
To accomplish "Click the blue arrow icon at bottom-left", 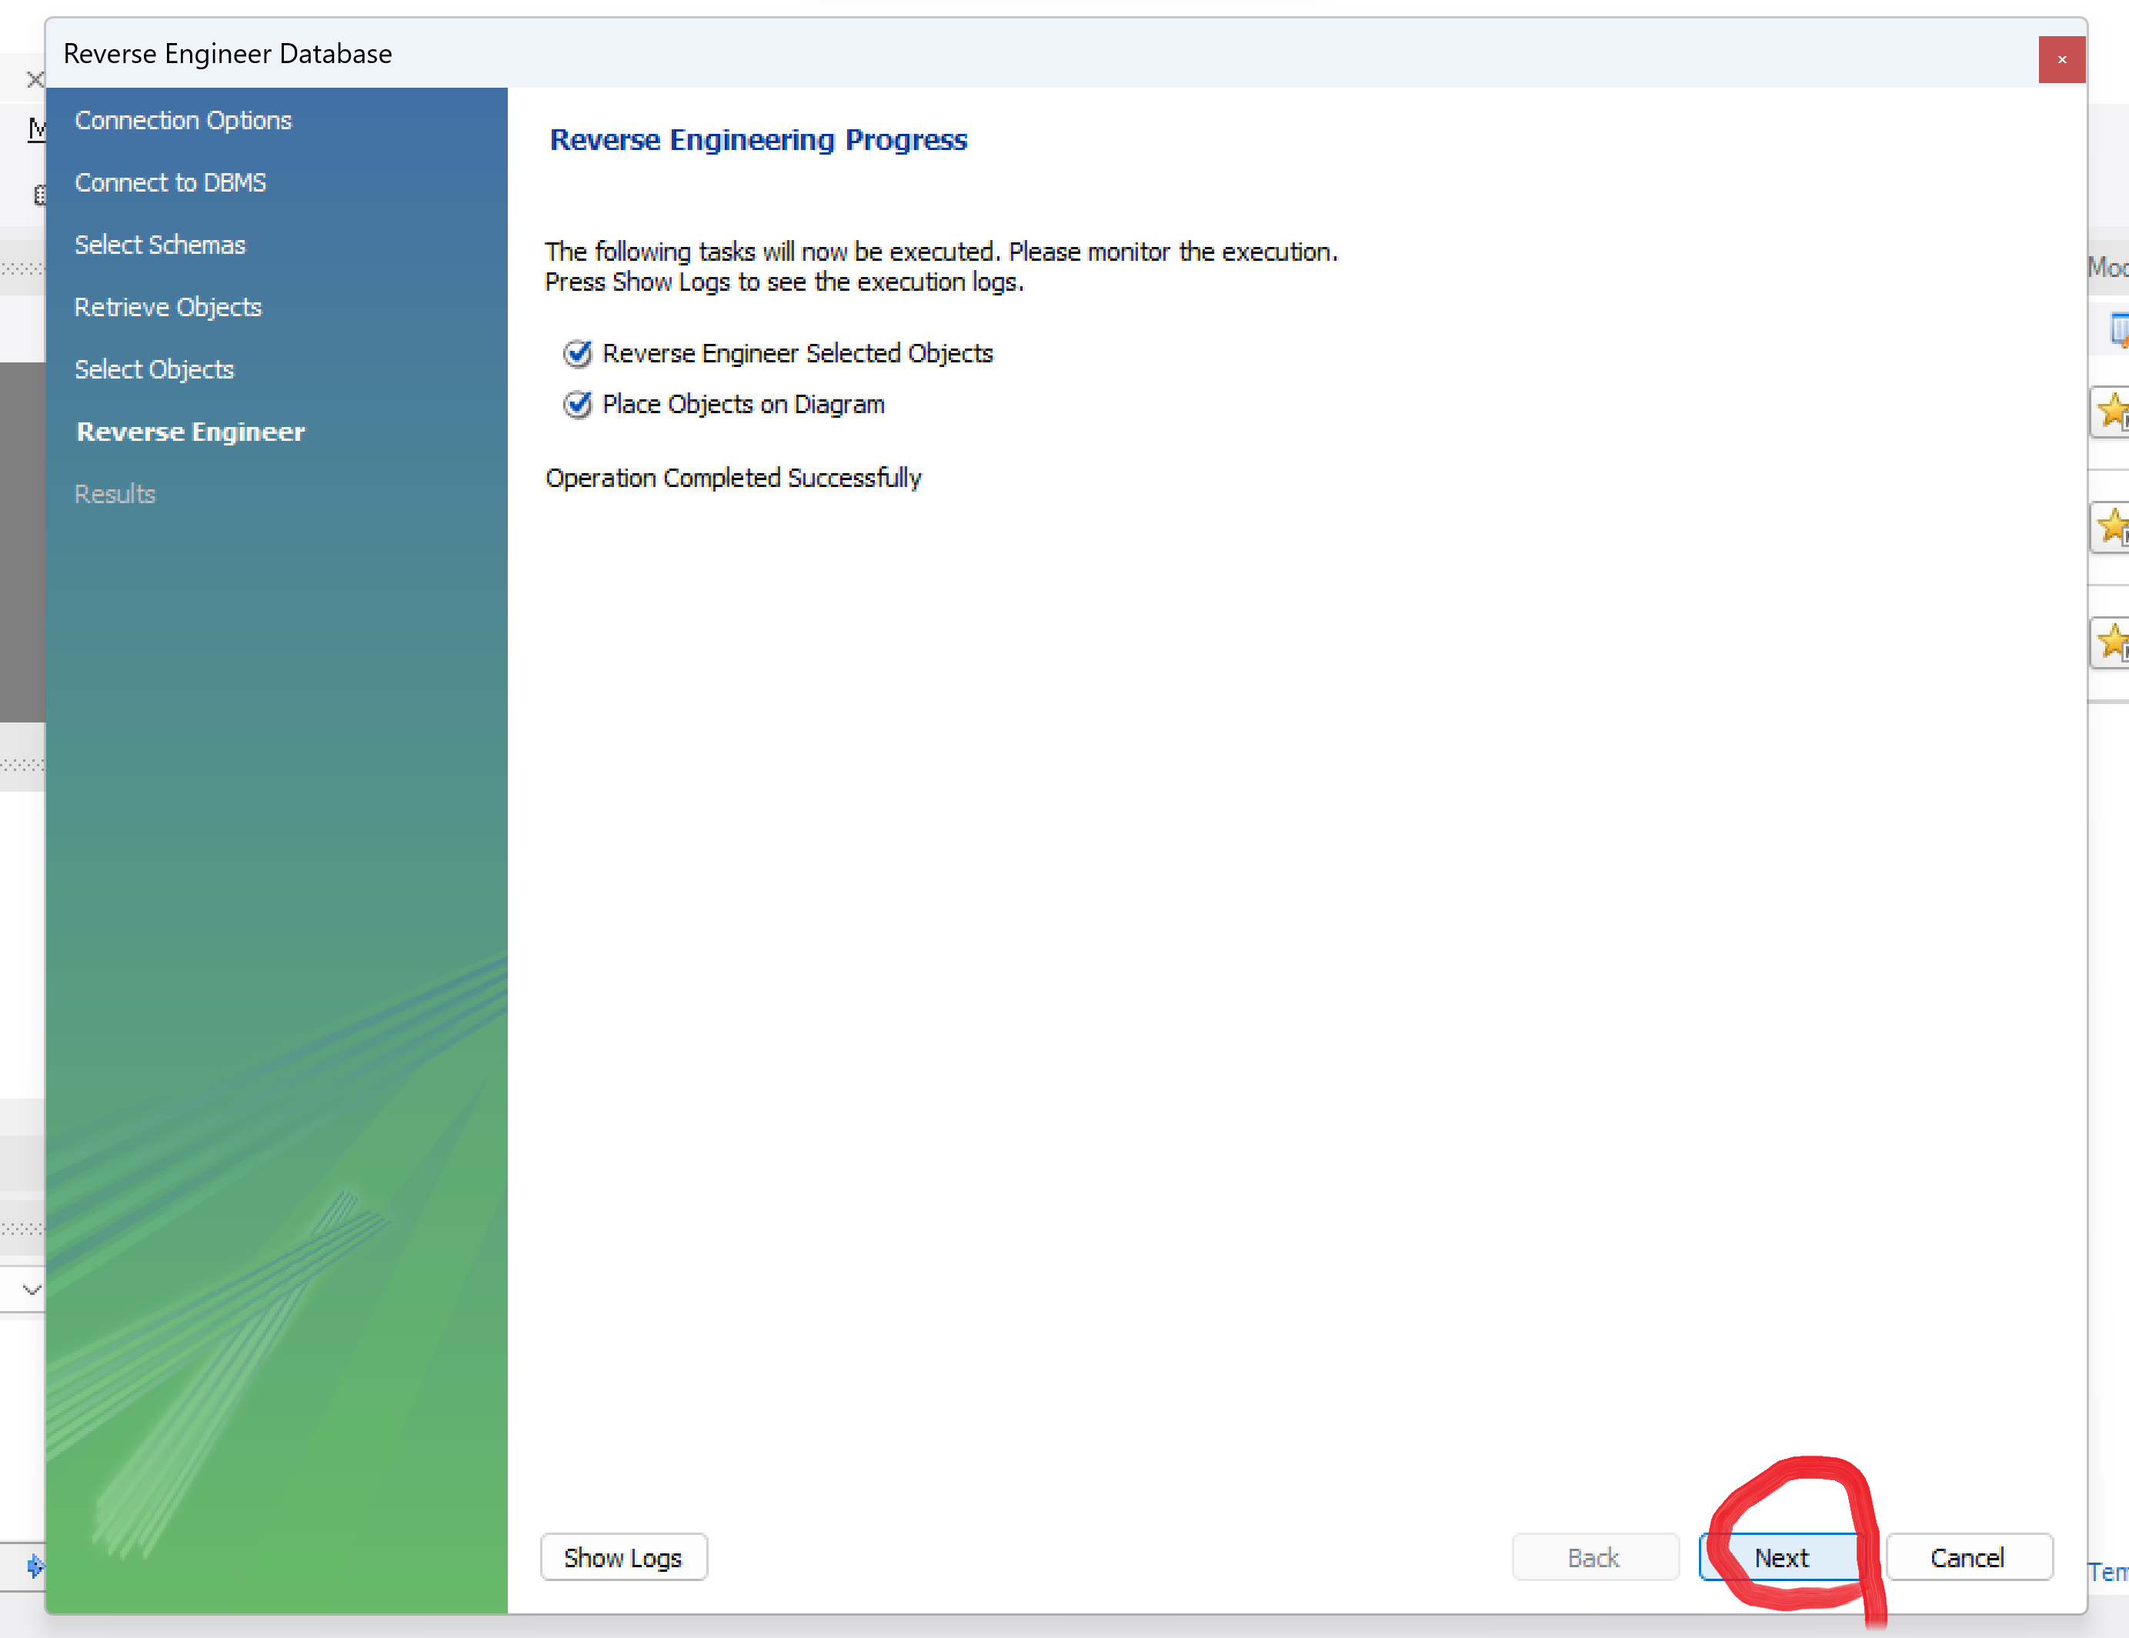I will pos(35,1566).
